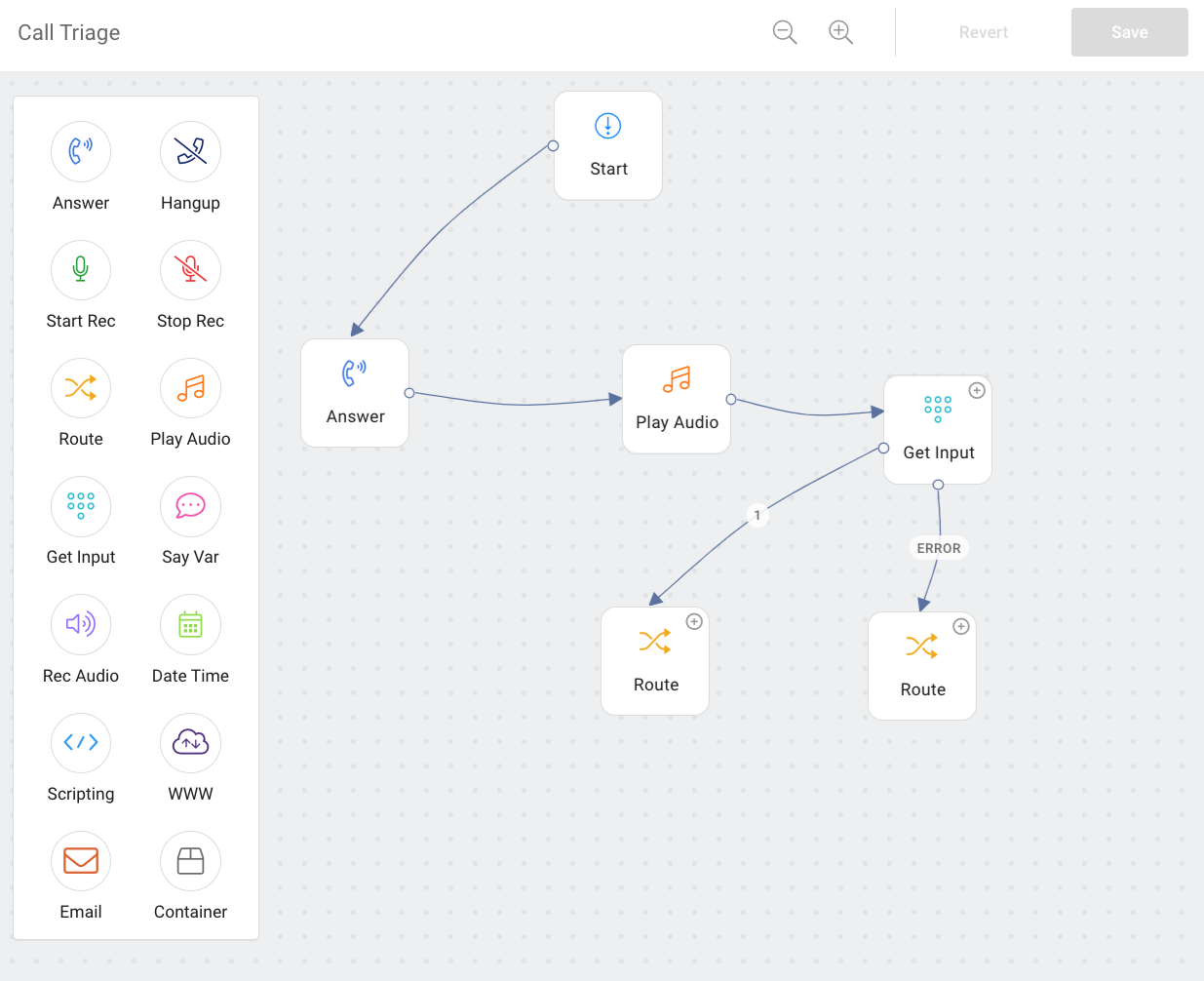Select the Play Audio palette icon
Viewport: 1204px width, 981px height.
click(x=190, y=387)
